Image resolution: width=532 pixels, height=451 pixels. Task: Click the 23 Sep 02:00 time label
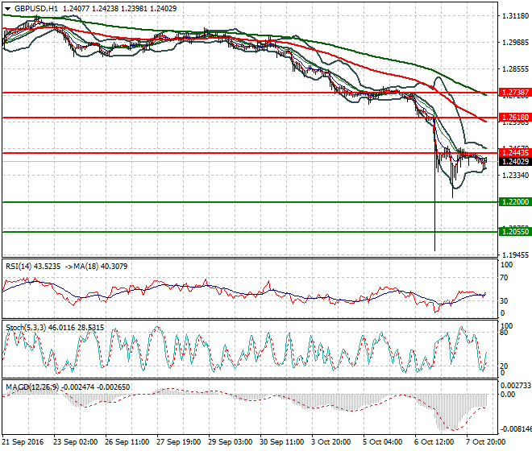coord(75,442)
